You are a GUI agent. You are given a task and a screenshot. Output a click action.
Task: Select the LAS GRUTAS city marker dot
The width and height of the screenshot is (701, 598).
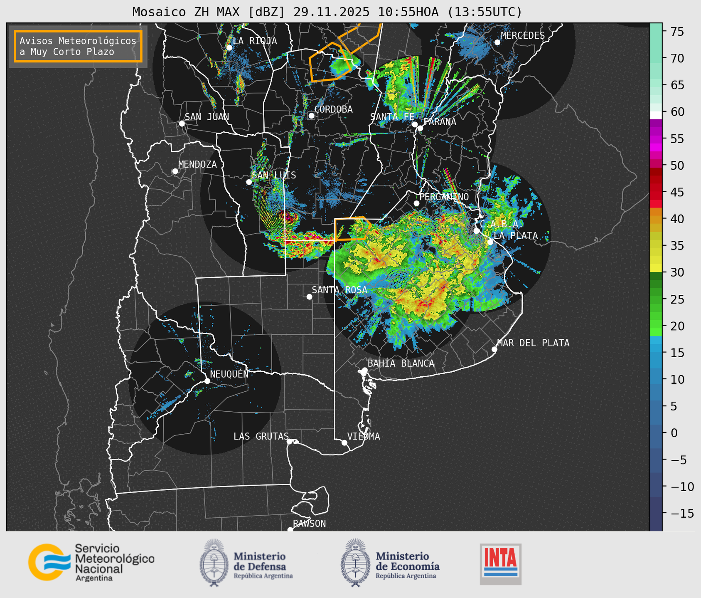(x=290, y=442)
